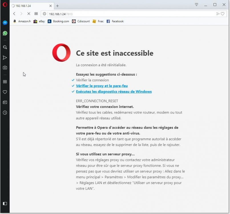230x214 pixels.
Task: Toggle the sidebar panel at bottom left
Action: coord(5,204)
